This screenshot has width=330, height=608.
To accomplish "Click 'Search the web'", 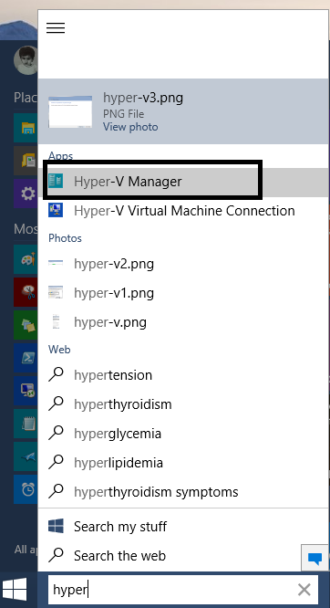I will click(x=183, y=556).
